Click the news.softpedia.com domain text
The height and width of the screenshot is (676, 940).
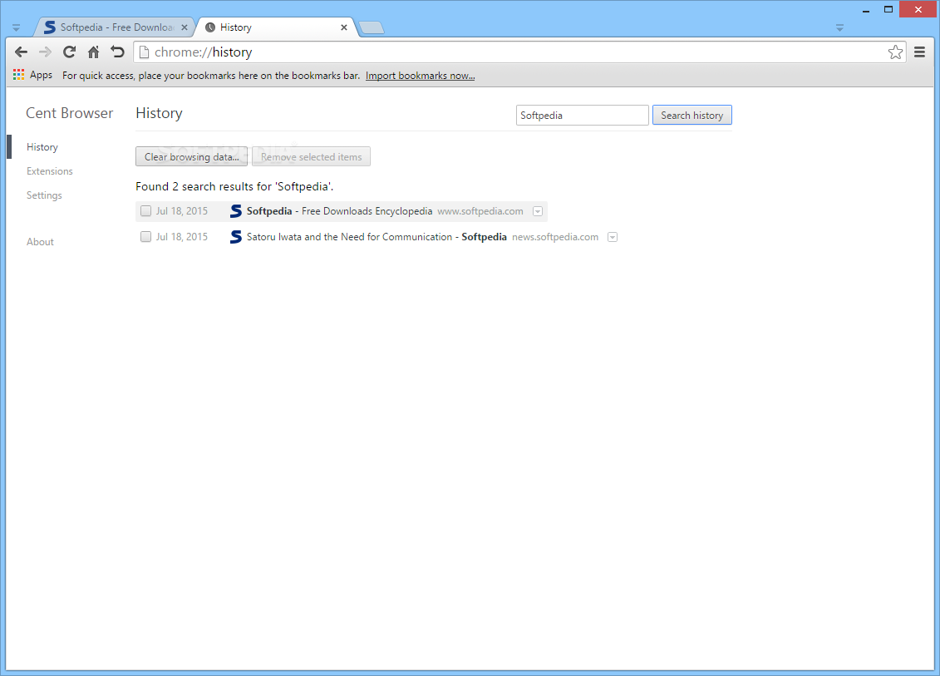point(555,237)
